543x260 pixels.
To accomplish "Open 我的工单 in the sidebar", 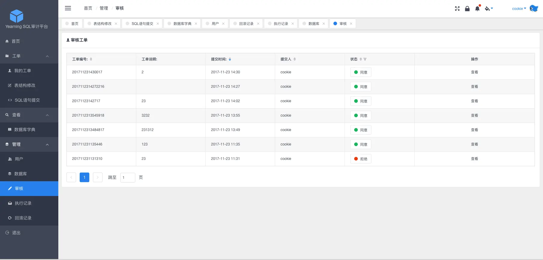I will click(29, 71).
